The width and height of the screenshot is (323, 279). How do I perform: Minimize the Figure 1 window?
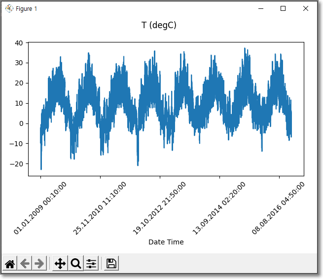pyautogui.click(x=261, y=9)
